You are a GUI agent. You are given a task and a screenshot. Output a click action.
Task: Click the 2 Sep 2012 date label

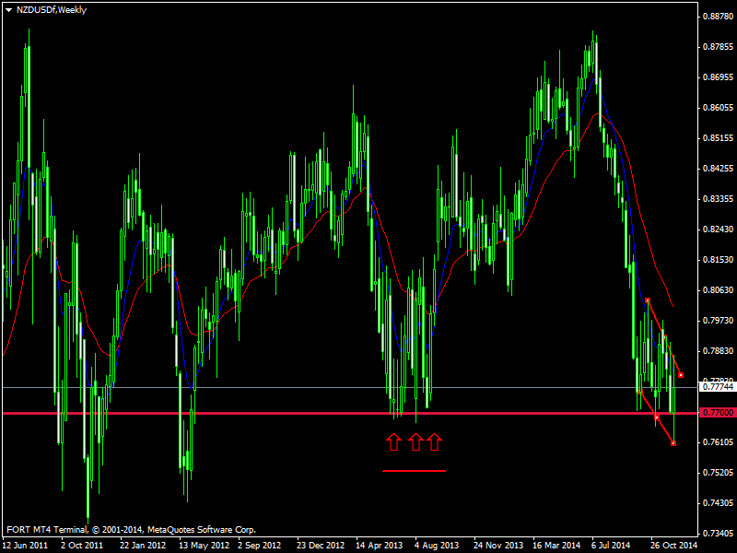[259, 546]
